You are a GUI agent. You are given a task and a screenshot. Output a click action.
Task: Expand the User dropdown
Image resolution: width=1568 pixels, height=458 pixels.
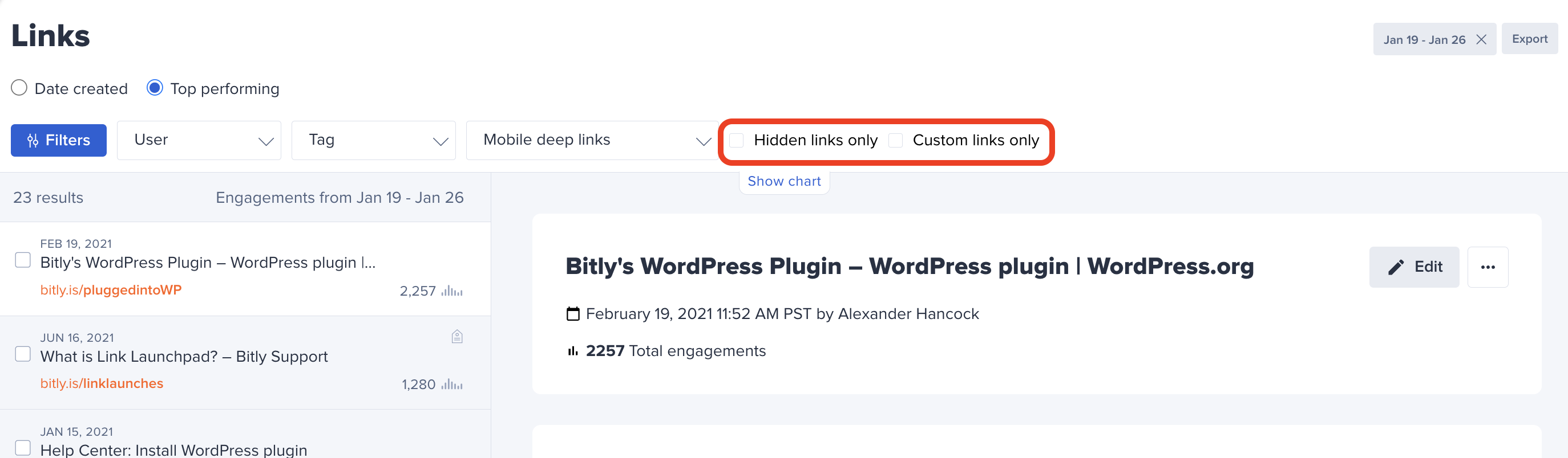coord(199,140)
